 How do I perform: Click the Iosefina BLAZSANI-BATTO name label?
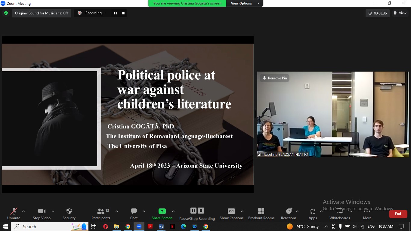pos(286,154)
